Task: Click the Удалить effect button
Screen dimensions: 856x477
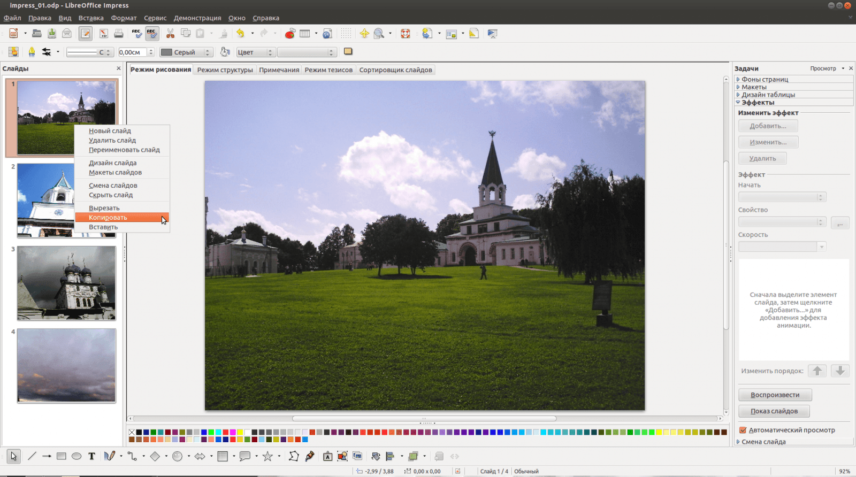Action: 763,158
